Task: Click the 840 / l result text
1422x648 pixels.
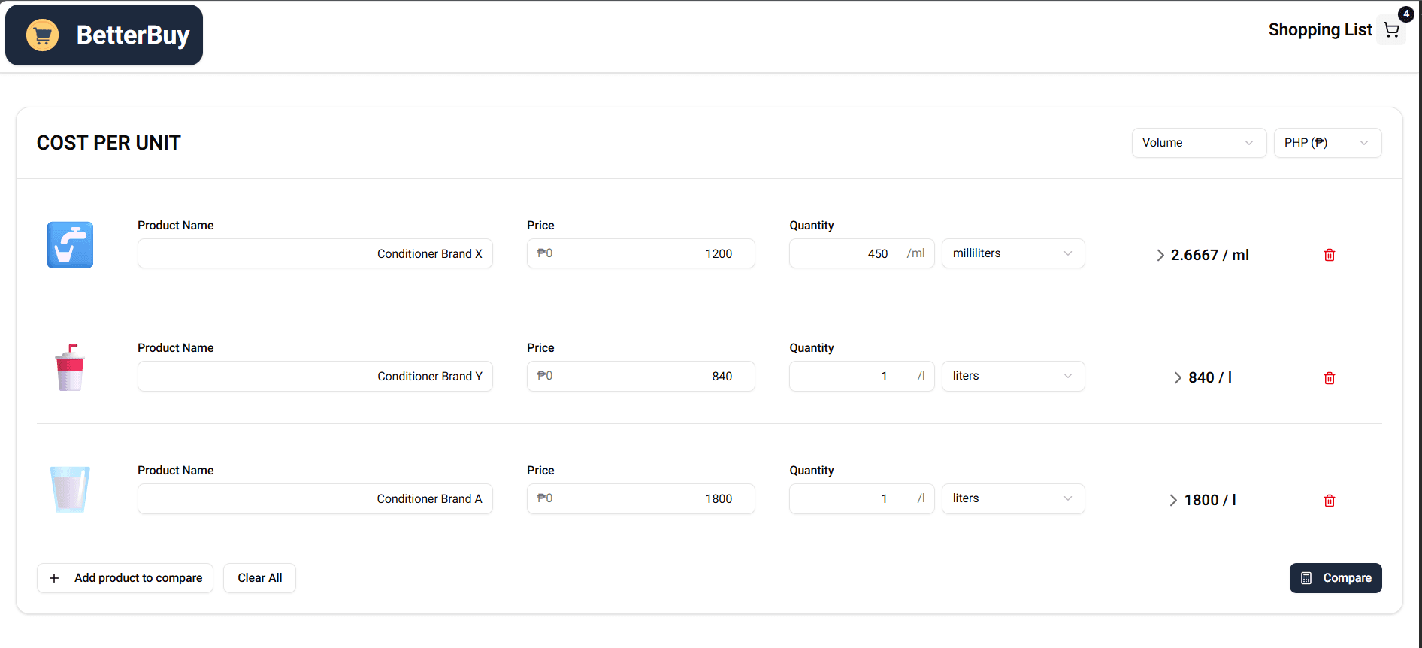Action: click(1210, 378)
